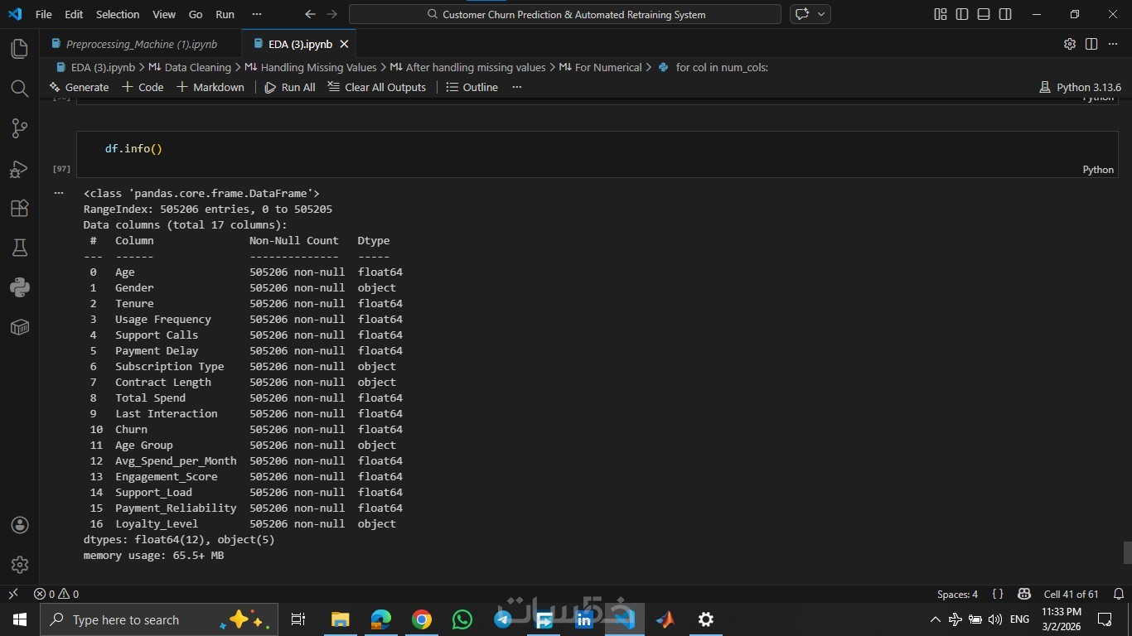Toggle the secondary side bar
The width and height of the screenshot is (1132, 636).
pyautogui.click(x=1005, y=14)
